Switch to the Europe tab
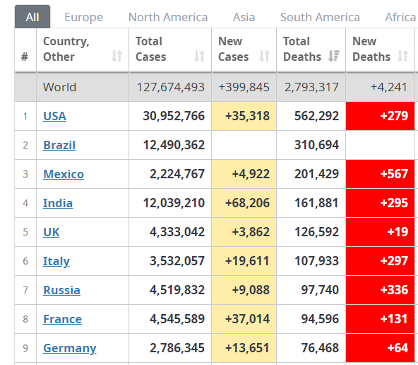Viewport: 418px width, 365px height. (84, 17)
